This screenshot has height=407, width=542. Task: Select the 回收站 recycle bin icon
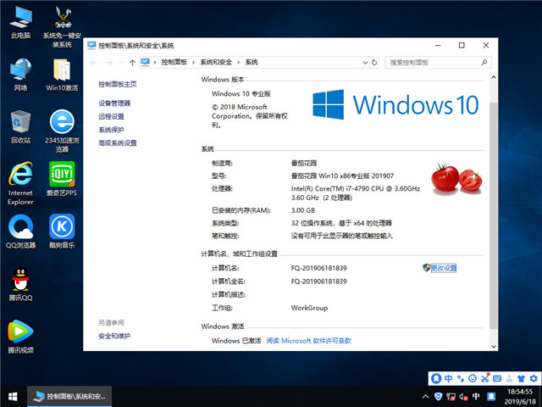(20, 126)
